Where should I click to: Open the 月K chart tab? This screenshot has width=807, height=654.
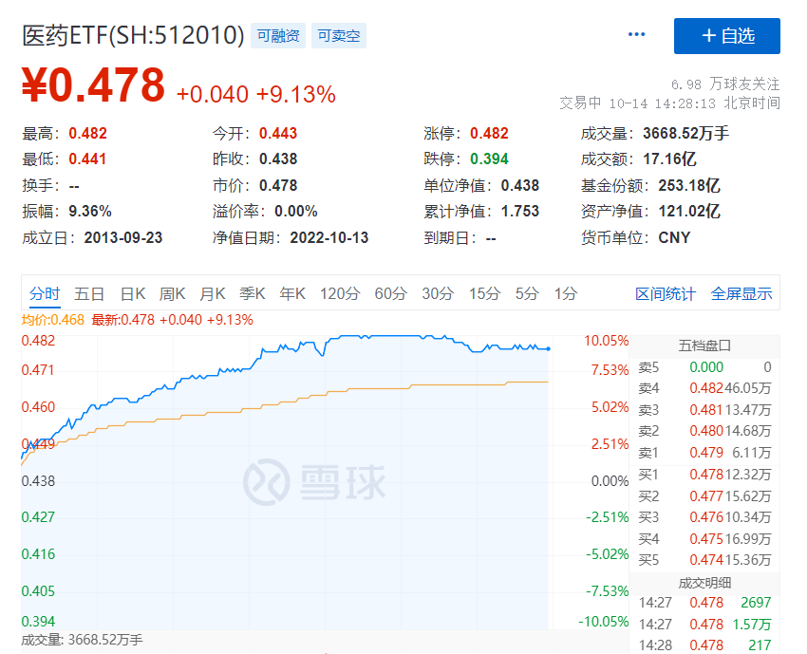pos(212,294)
